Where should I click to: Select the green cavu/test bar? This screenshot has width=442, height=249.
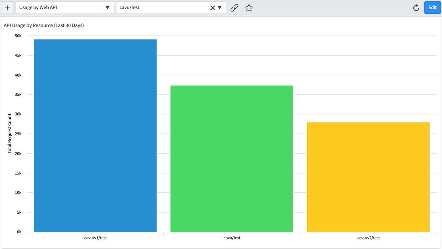click(232, 159)
